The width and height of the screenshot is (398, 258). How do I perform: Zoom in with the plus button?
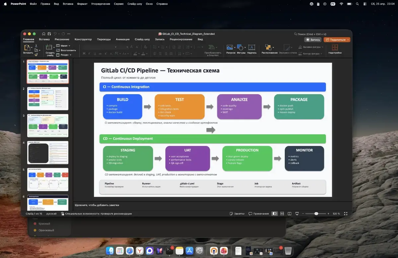(328, 214)
